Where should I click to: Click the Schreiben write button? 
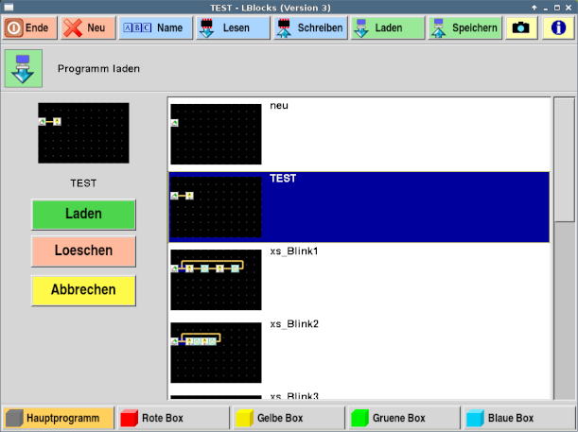click(310, 27)
